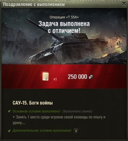The image size is (128, 141).
Task: Click Дополнительное условие выполнено text
Action: coord(42,131)
